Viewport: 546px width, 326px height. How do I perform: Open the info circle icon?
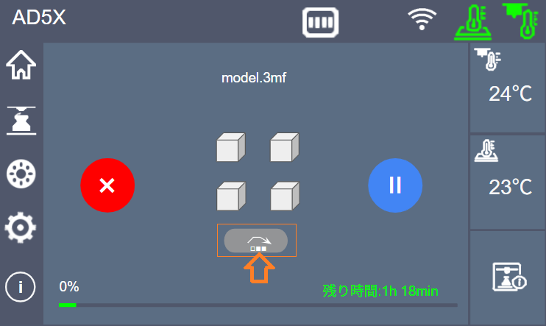(x=20, y=287)
